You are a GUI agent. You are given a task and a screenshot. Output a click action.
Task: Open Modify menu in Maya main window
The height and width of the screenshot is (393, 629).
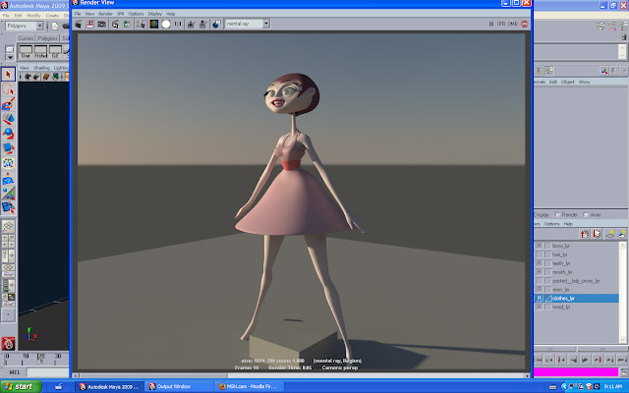[33, 16]
